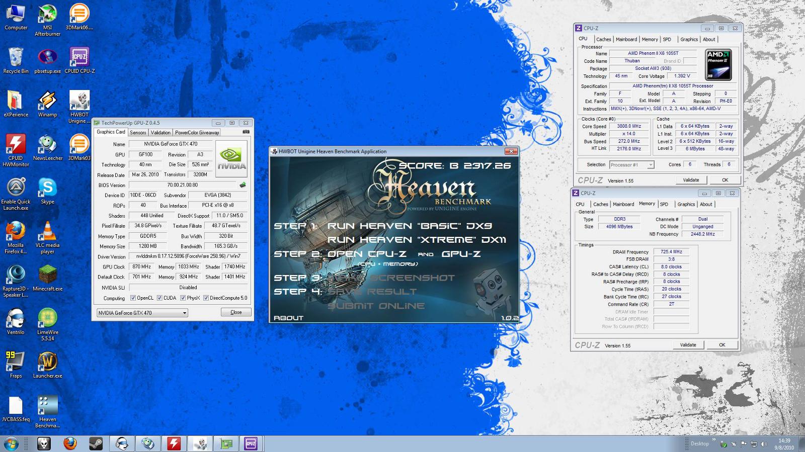Open the Mozilla Firefox desktop shortcut
This screenshot has width=805, height=452.
click(x=16, y=238)
